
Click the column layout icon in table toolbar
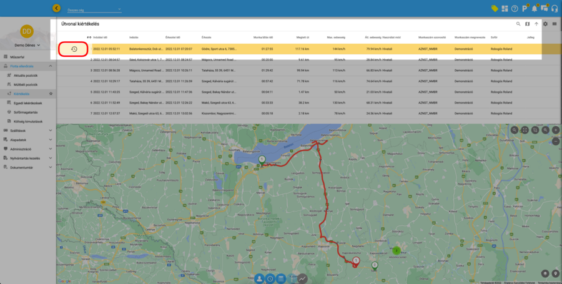pos(555,24)
